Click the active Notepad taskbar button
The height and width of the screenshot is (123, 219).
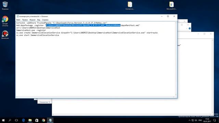pyautogui.click(x=50, y=120)
